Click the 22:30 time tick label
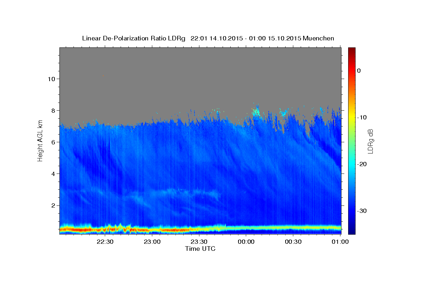Screen dimensions: 422x281 (x=105, y=242)
